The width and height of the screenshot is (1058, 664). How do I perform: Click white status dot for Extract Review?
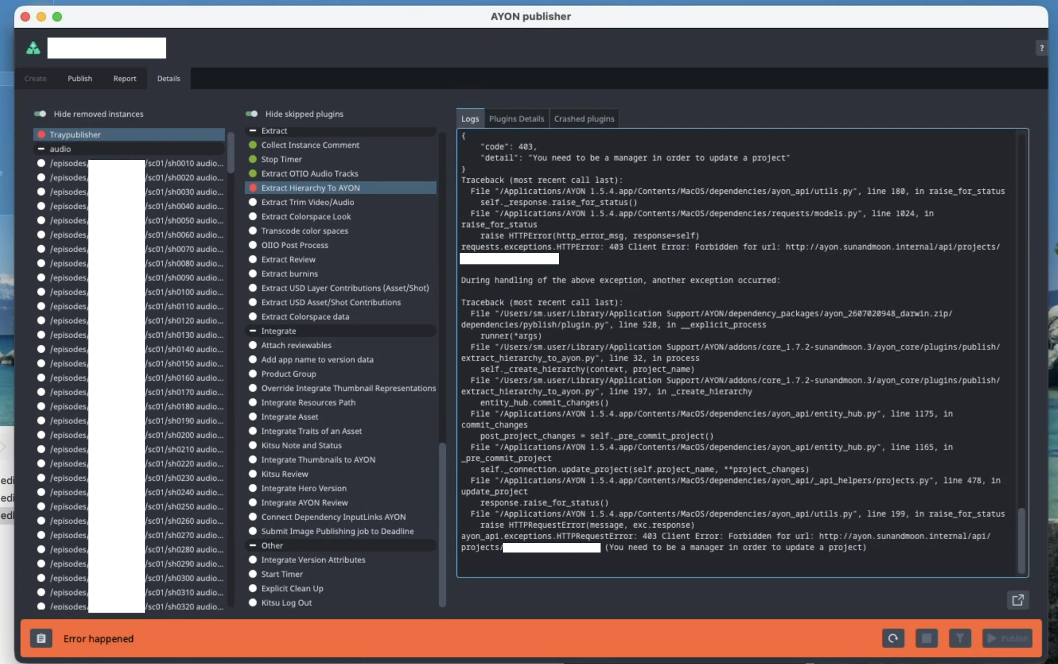[x=253, y=259]
